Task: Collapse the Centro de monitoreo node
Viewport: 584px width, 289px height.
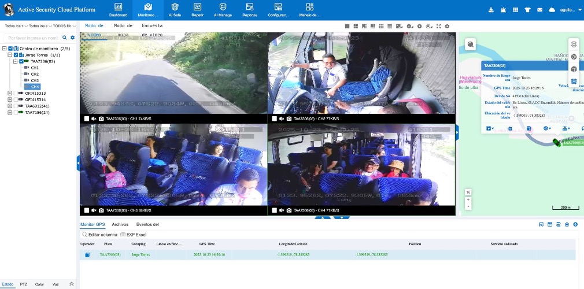Action: tap(5, 49)
